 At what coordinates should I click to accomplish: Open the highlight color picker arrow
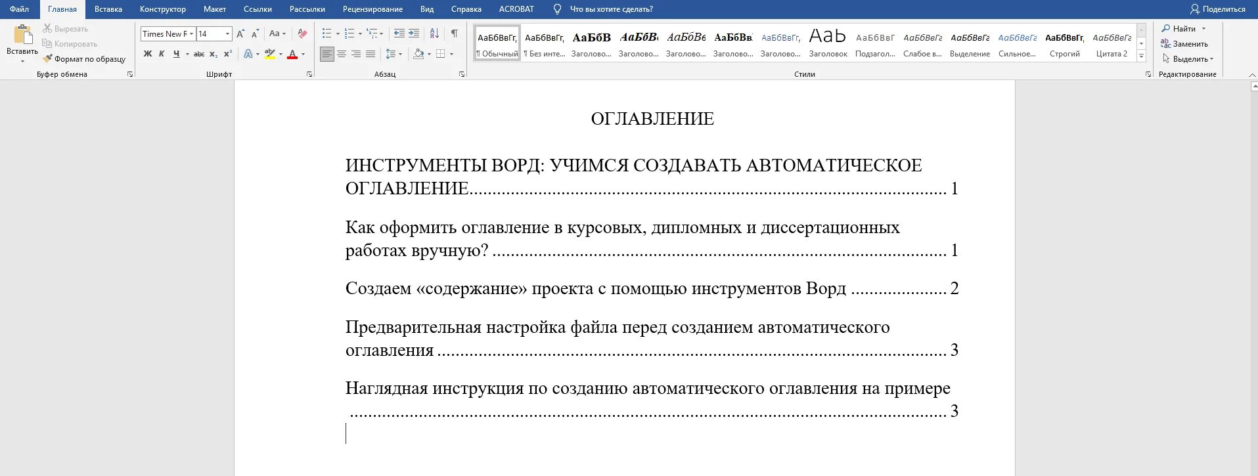[281, 54]
